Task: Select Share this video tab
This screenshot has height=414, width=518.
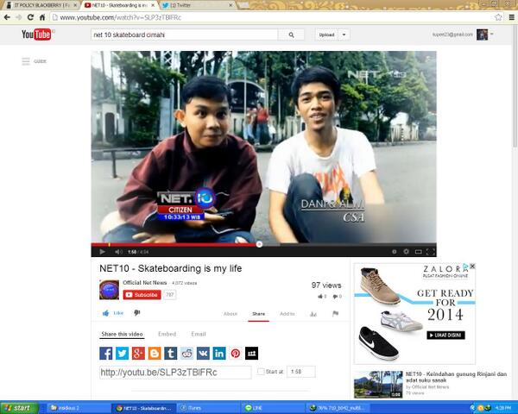Action: (122, 334)
